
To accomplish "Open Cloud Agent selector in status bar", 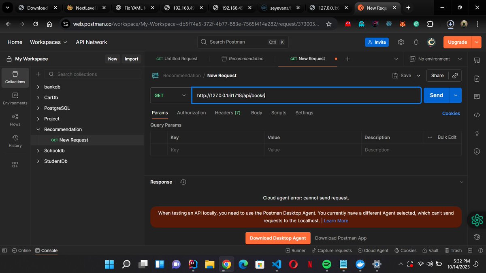I will pos(373,250).
